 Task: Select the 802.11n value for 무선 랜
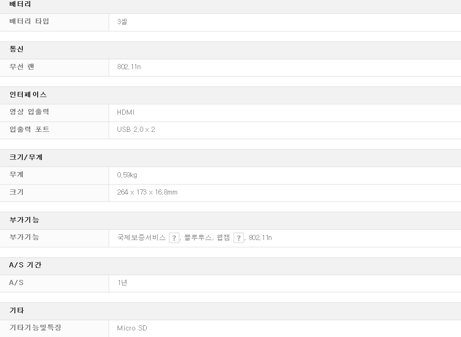(x=129, y=67)
